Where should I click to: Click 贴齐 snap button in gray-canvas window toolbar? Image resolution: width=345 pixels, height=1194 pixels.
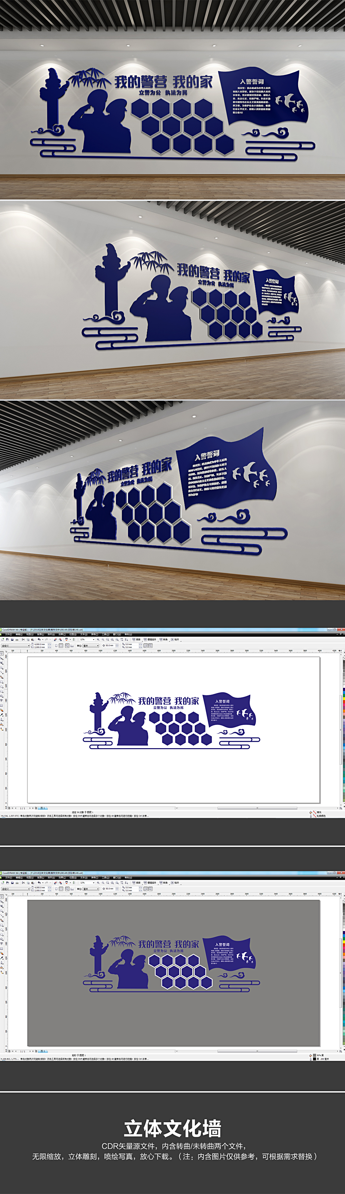click(x=176, y=883)
